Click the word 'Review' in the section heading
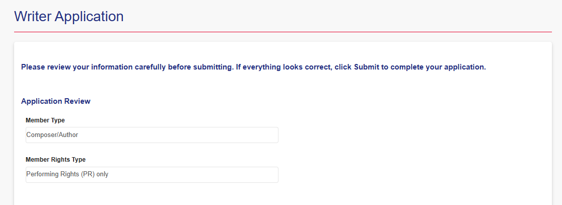Image resolution: width=562 pixels, height=205 pixels. 77,101
